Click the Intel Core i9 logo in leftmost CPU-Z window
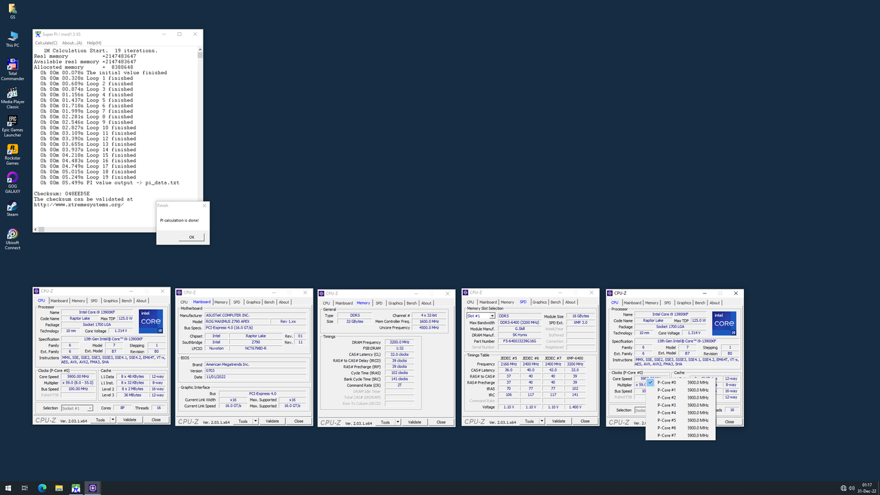The width and height of the screenshot is (880, 495). pos(151,322)
